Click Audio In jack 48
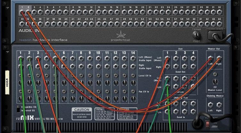 point(117,24)
